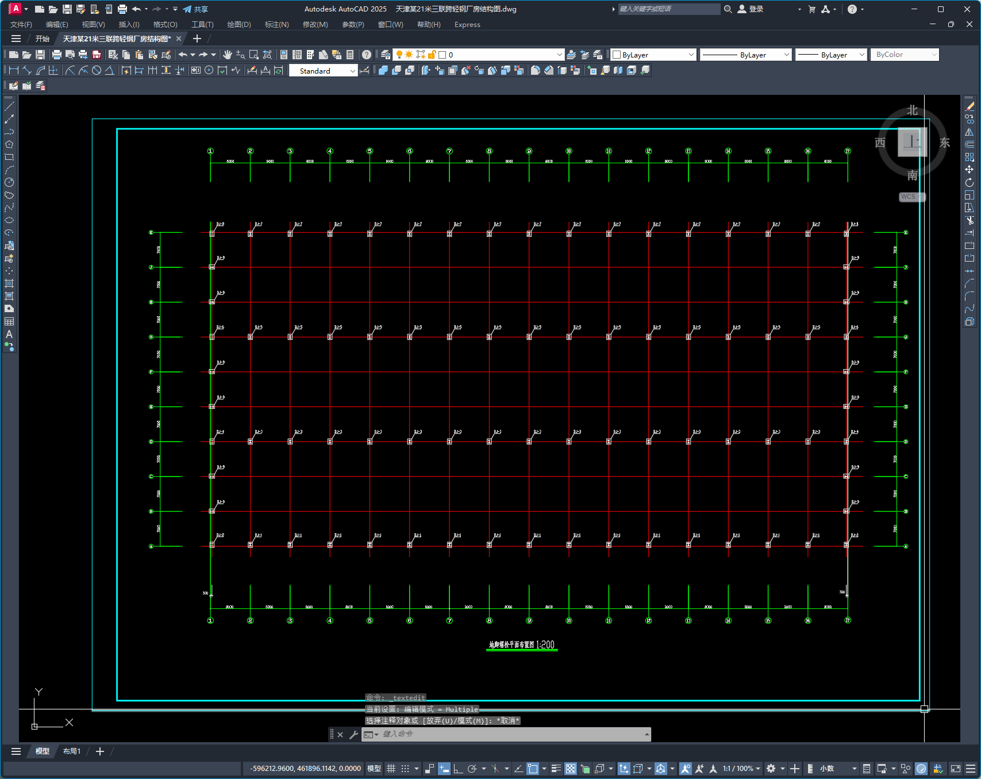Toggle the drawing grid display in status bar
Screen dimensions: 981x779
coord(391,769)
